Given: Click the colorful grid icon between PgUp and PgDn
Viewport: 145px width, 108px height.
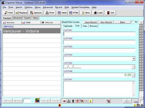Looking at the screenshot, I should 37,100.
